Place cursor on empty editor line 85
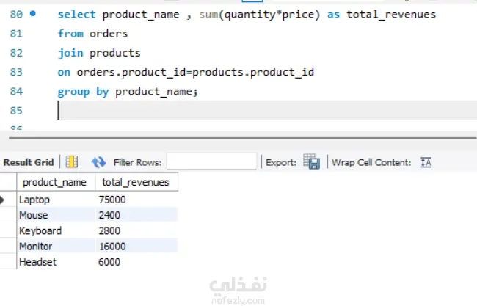 pyautogui.click(x=220, y=110)
